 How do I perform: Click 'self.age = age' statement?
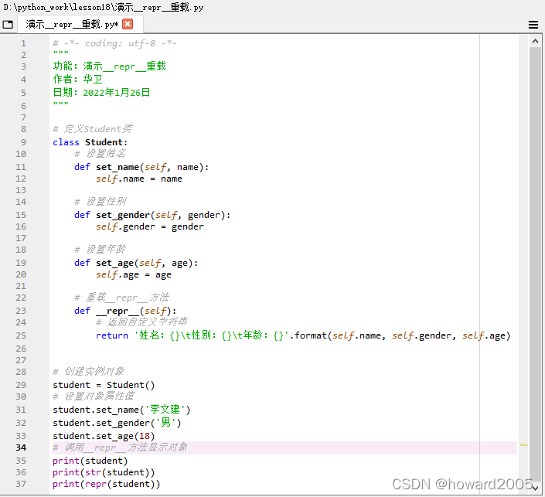pos(134,274)
